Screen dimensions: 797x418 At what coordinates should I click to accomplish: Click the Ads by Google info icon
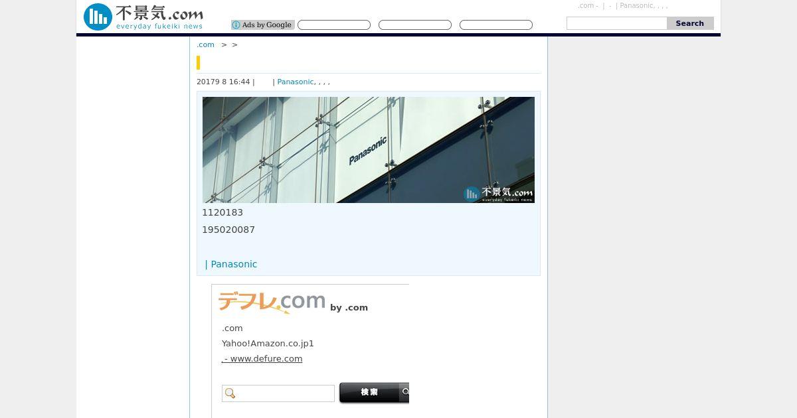[236, 25]
